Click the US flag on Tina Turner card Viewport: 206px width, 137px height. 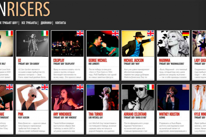click(115, 87)
